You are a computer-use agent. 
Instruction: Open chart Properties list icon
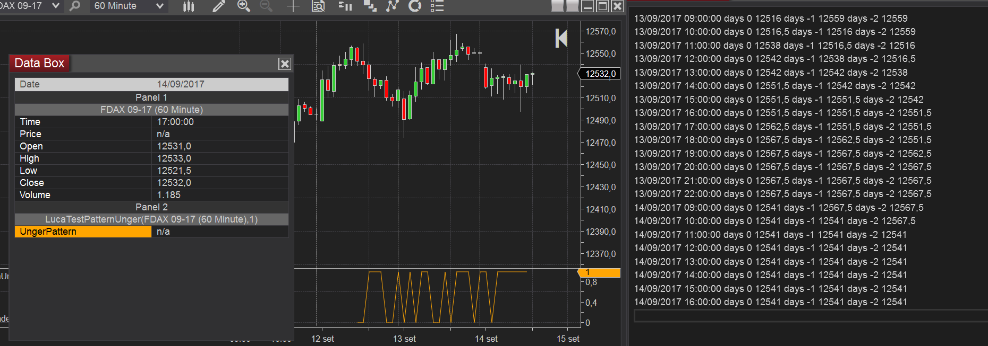pyautogui.click(x=437, y=6)
